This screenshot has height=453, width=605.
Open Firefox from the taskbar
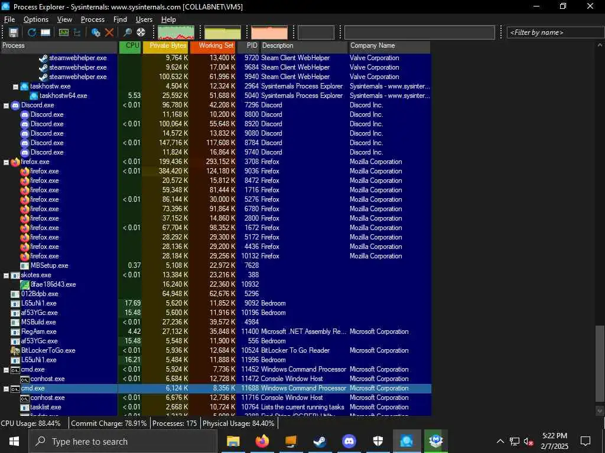(262, 441)
